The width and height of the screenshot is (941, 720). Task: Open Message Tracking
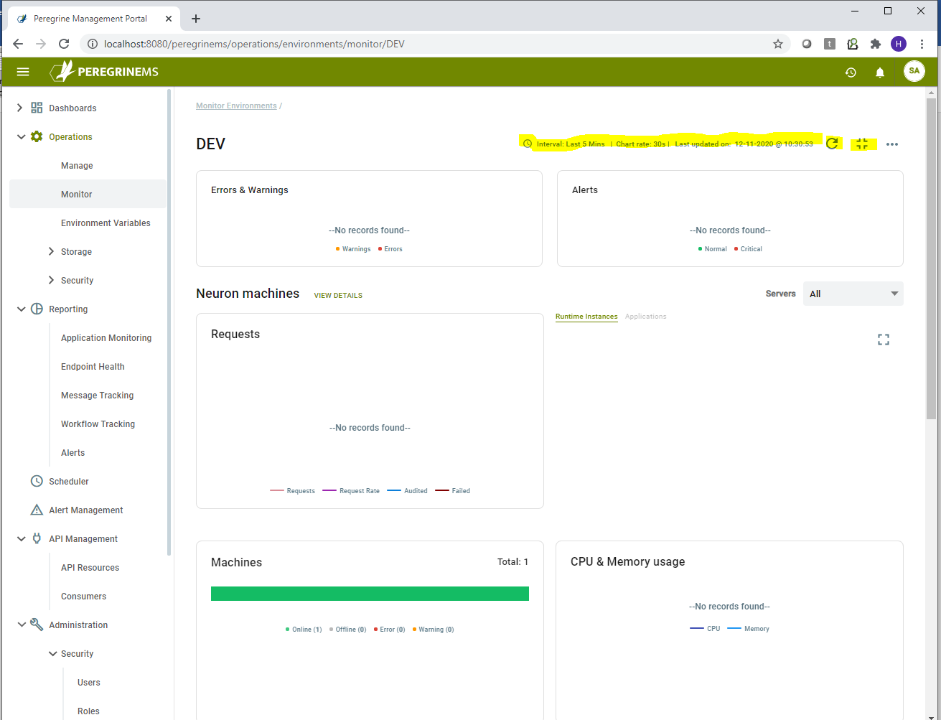point(97,395)
